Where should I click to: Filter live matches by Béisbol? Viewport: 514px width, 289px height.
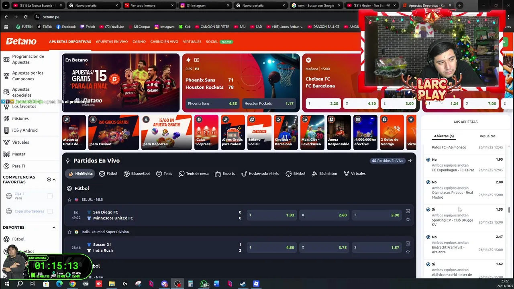point(296,173)
